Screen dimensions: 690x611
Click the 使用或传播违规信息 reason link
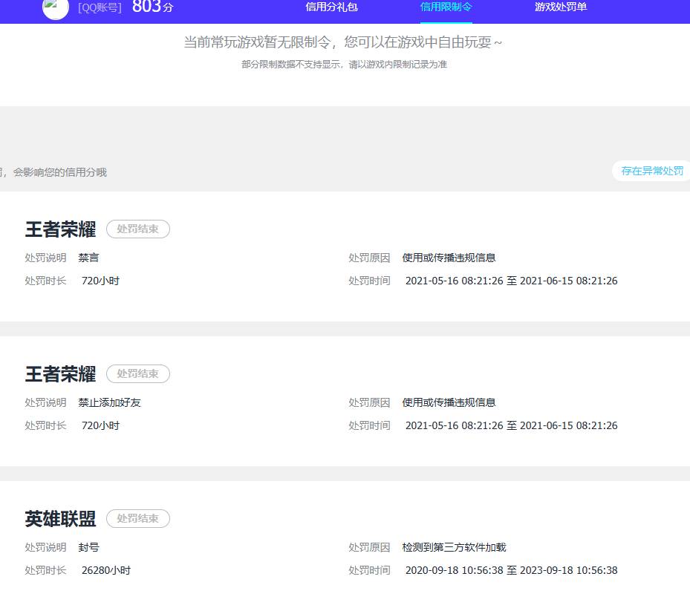[x=451, y=258]
